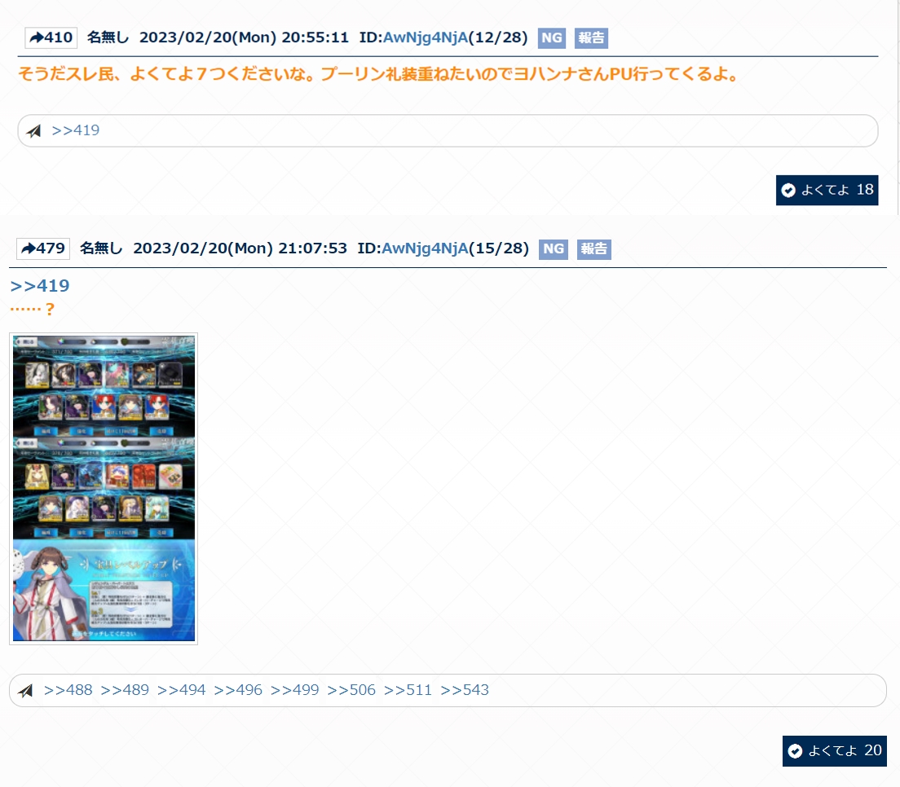Screen dimensions: 900x787
Task: Go to reply >>499
Action: tap(294, 690)
